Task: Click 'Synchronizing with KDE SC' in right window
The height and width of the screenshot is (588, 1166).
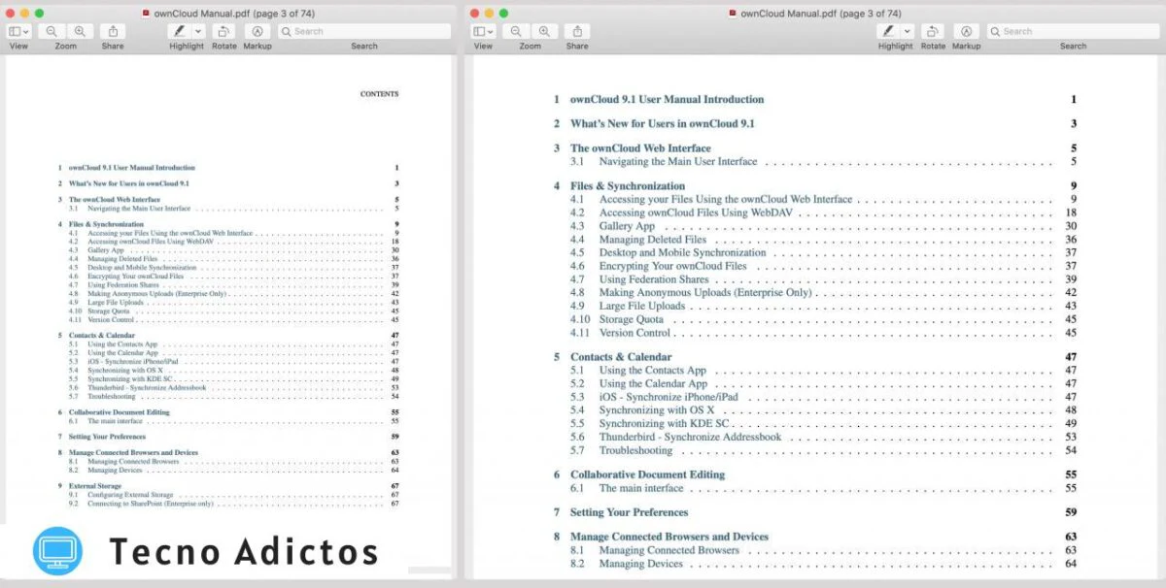Action: (664, 423)
